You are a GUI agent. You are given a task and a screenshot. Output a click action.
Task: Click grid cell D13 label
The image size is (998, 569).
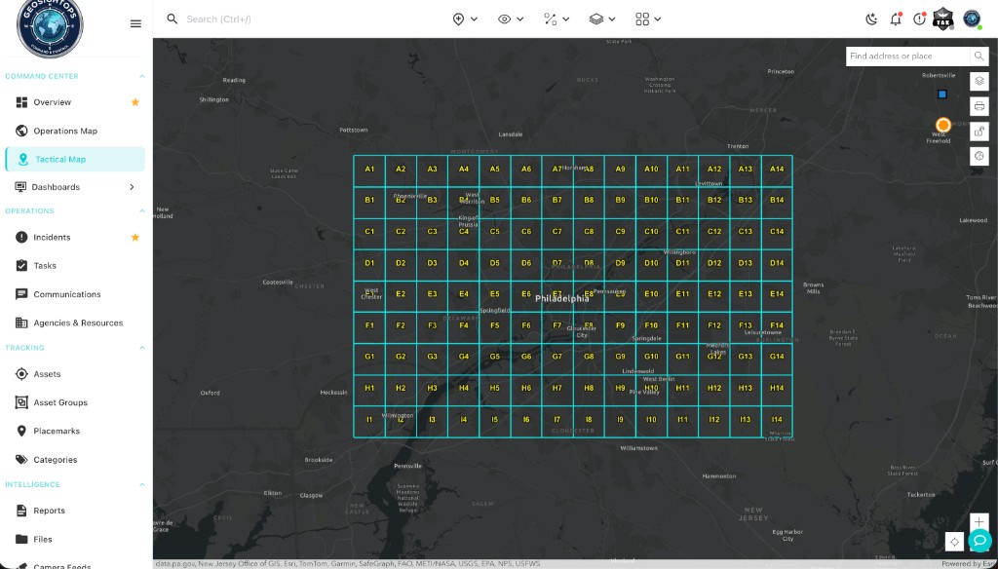click(746, 263)
